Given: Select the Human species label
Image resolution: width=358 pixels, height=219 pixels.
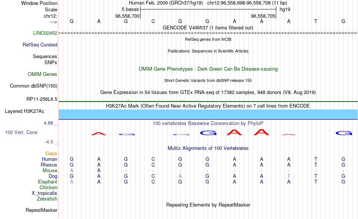Looking at the screenshot, I should point(49,159).
